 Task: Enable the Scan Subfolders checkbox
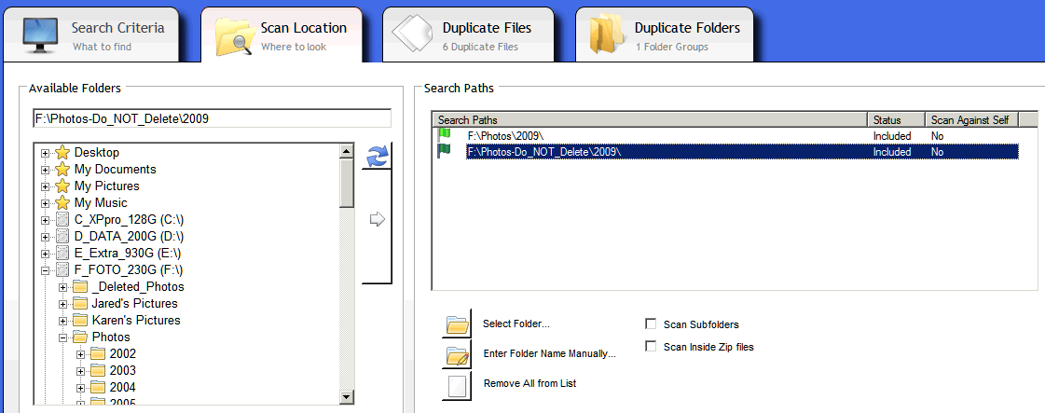(x=651, y=324)
